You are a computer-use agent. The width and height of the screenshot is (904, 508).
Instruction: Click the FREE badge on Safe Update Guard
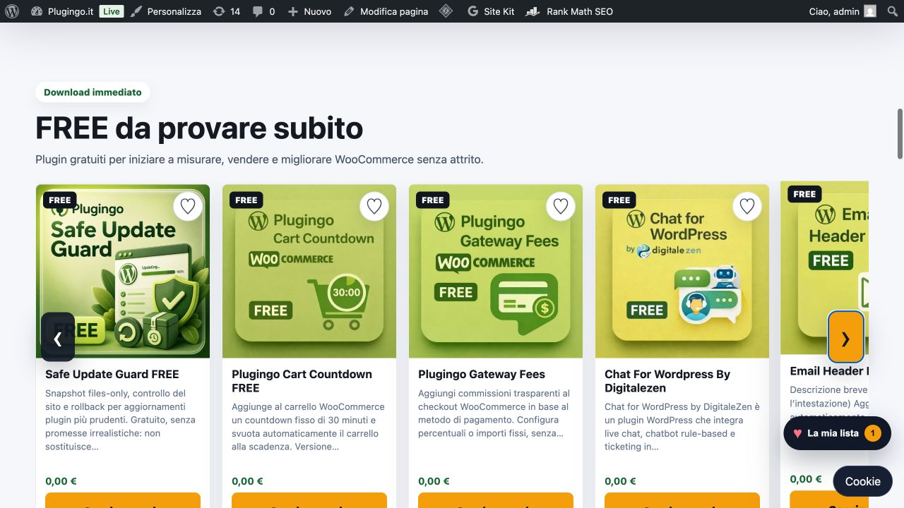60,200
